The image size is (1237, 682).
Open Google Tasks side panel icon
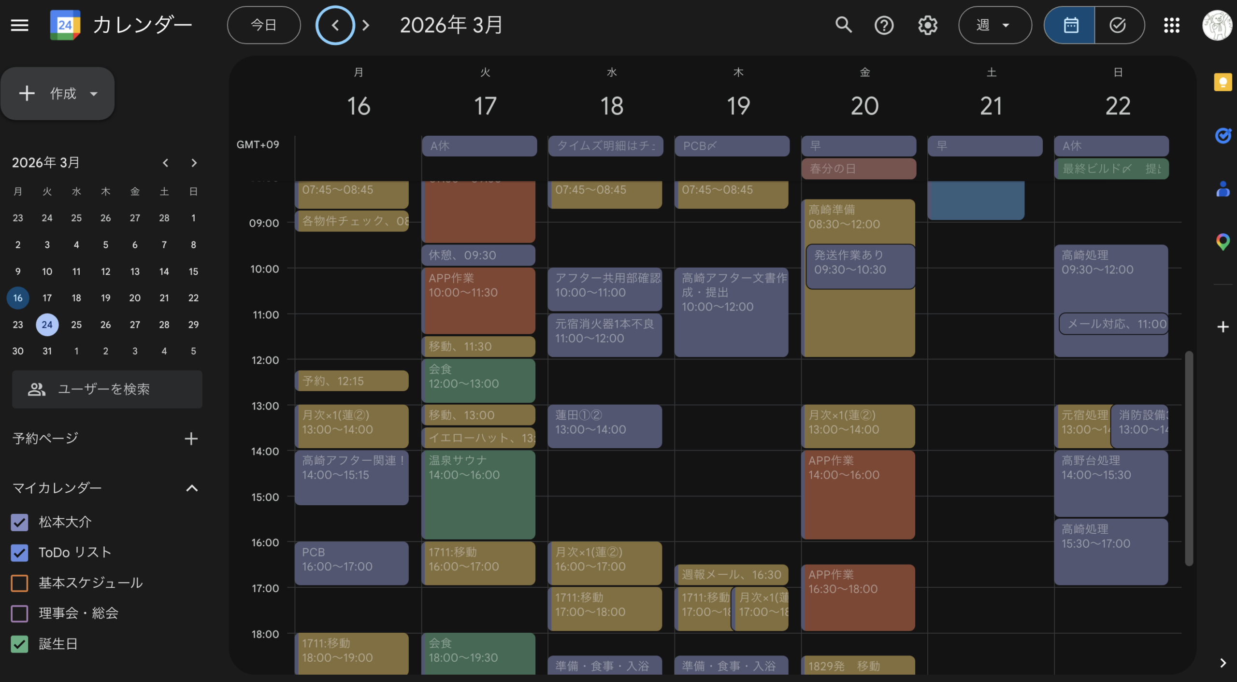(x=1223, y=136)
